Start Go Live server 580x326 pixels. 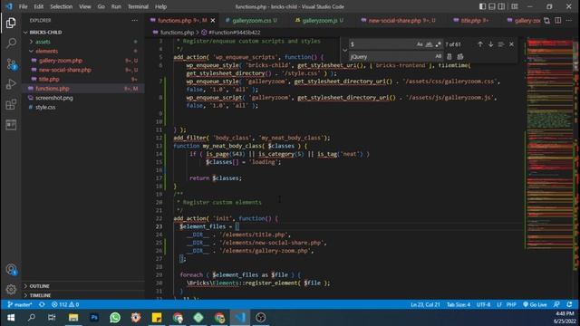coord(535,304)
